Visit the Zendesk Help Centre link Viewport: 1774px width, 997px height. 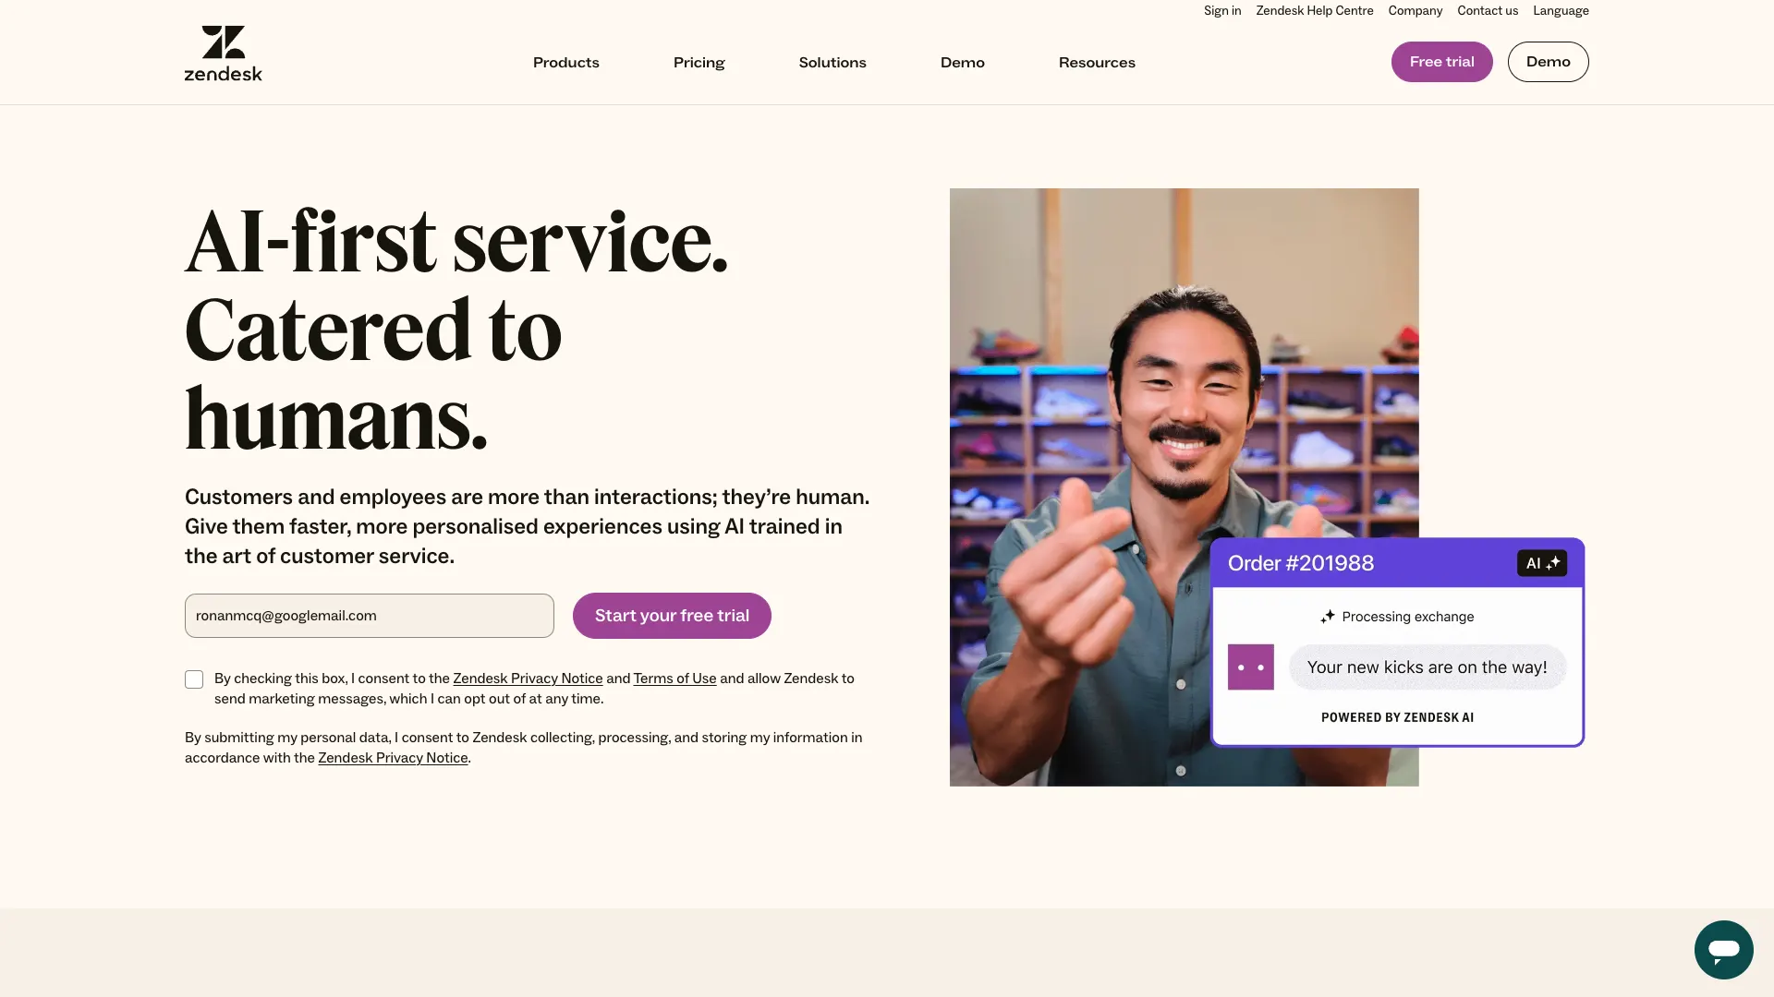click(x=1314, y=11)
